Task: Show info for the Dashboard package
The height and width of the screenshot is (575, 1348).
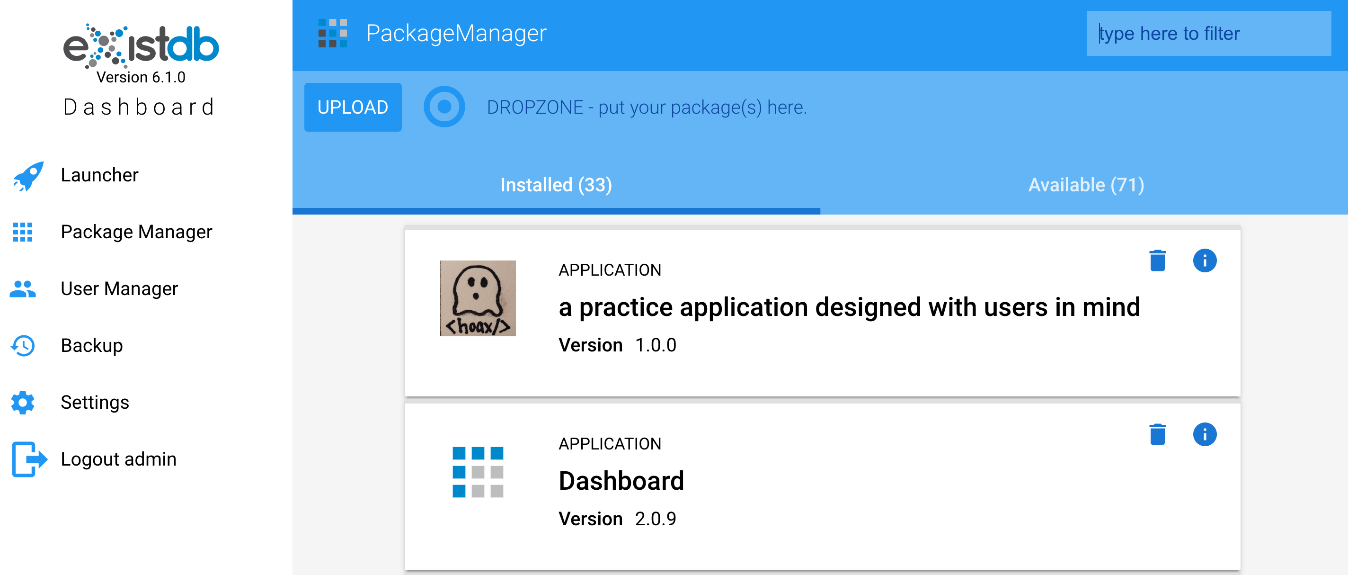Action: 1205,434
